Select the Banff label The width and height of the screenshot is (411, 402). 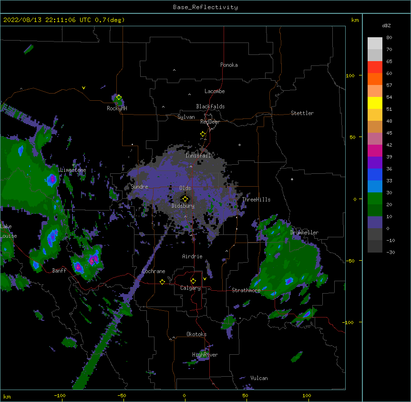point(59,271)
